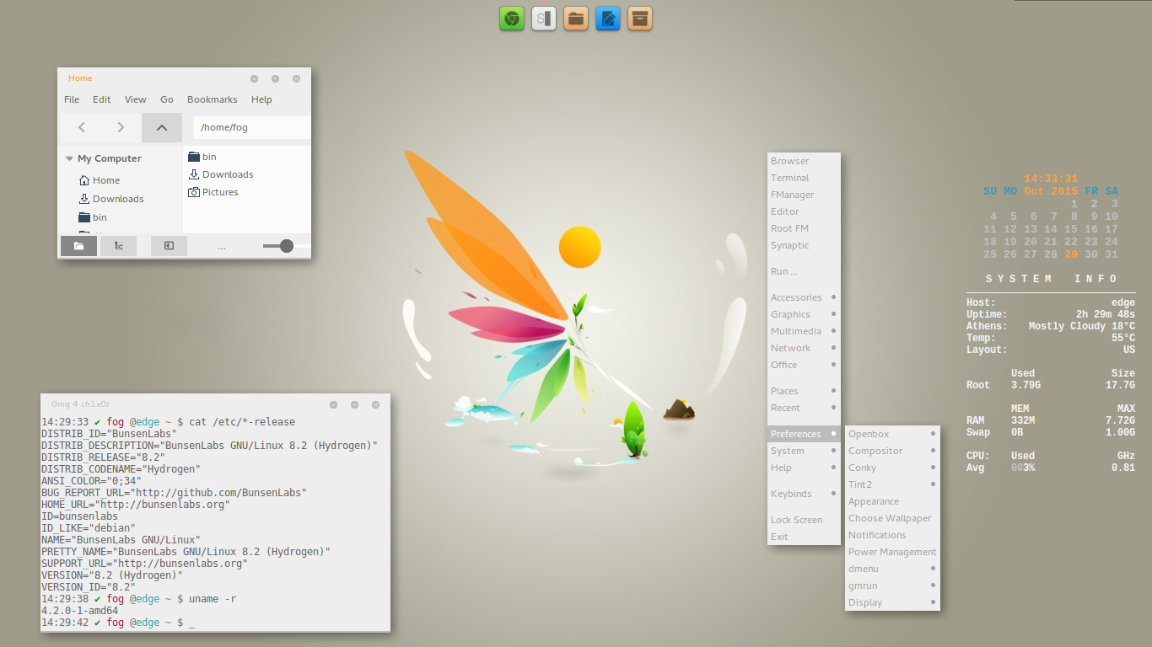Choose Lock Screen in the desktop menu

[x=804, y=520]
